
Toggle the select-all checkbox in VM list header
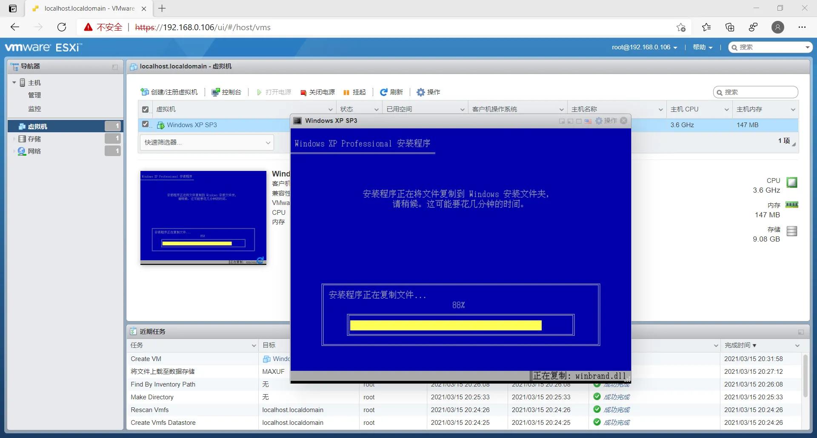coord(145,109)
